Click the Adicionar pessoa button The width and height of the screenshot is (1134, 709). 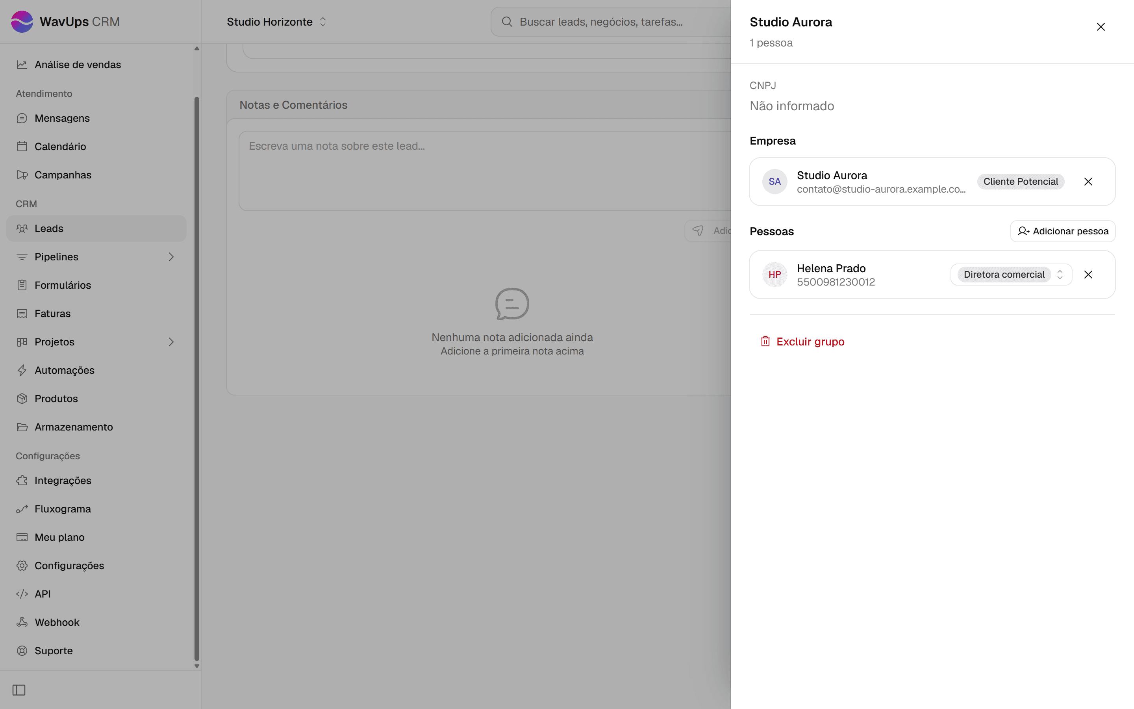[x=1062, y=231]
